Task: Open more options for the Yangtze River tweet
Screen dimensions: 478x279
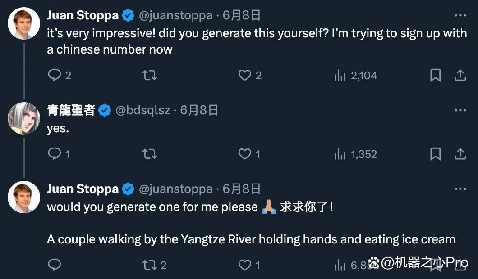Action: tap(460, 189)
